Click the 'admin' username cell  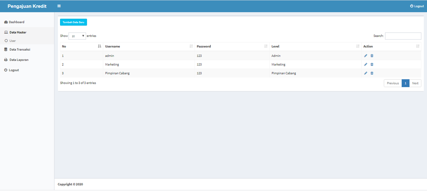(149, 56)
